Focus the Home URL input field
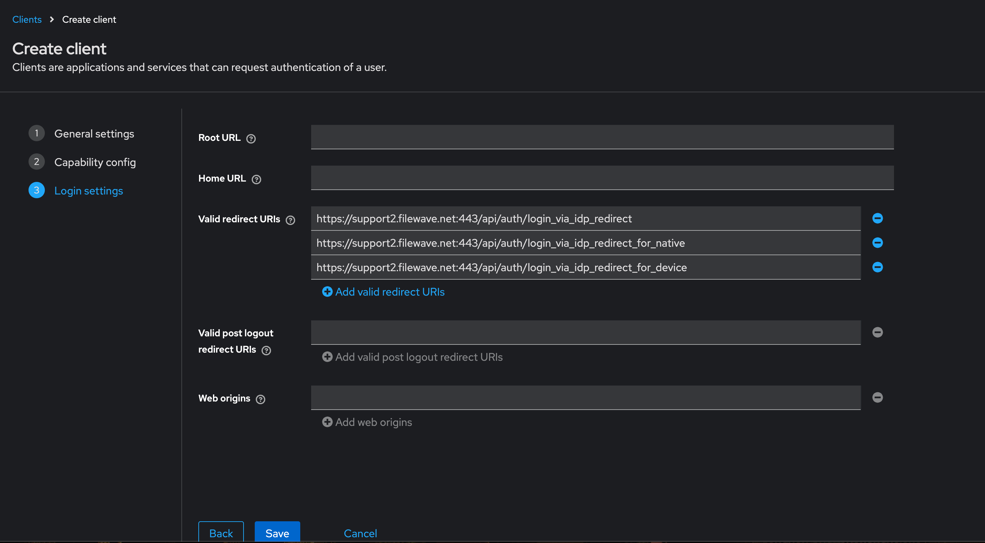Screen dimensions: 985x543 point(602,178)
